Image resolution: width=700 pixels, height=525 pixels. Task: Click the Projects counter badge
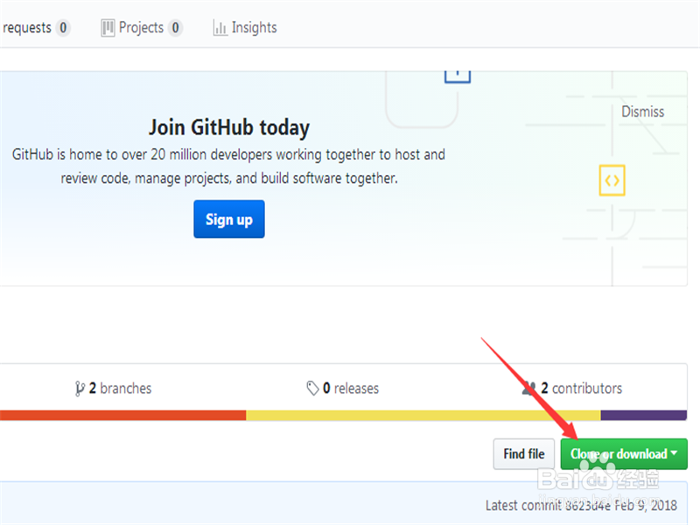point(175,28)
